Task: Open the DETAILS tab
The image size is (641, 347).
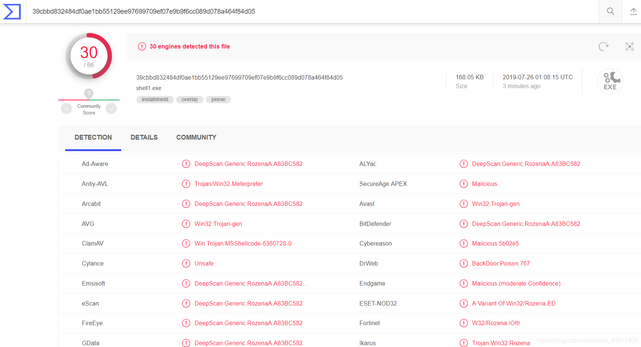Action: tap(144, 137)
